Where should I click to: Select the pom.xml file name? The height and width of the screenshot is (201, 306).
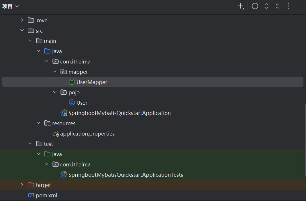click(x=46, y=195)
